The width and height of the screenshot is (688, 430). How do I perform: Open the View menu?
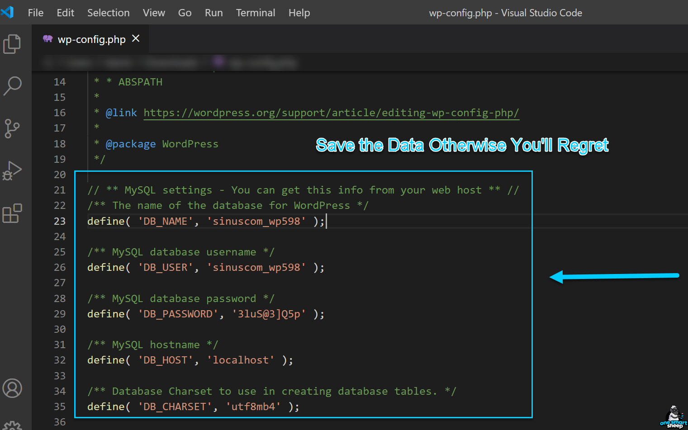(x=154, y=13)
